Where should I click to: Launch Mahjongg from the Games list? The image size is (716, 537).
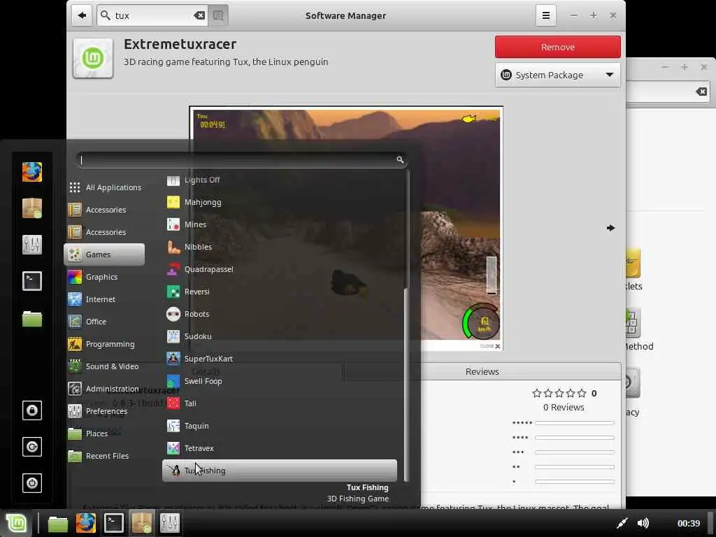pyautogui.click(x=280, y=202)
